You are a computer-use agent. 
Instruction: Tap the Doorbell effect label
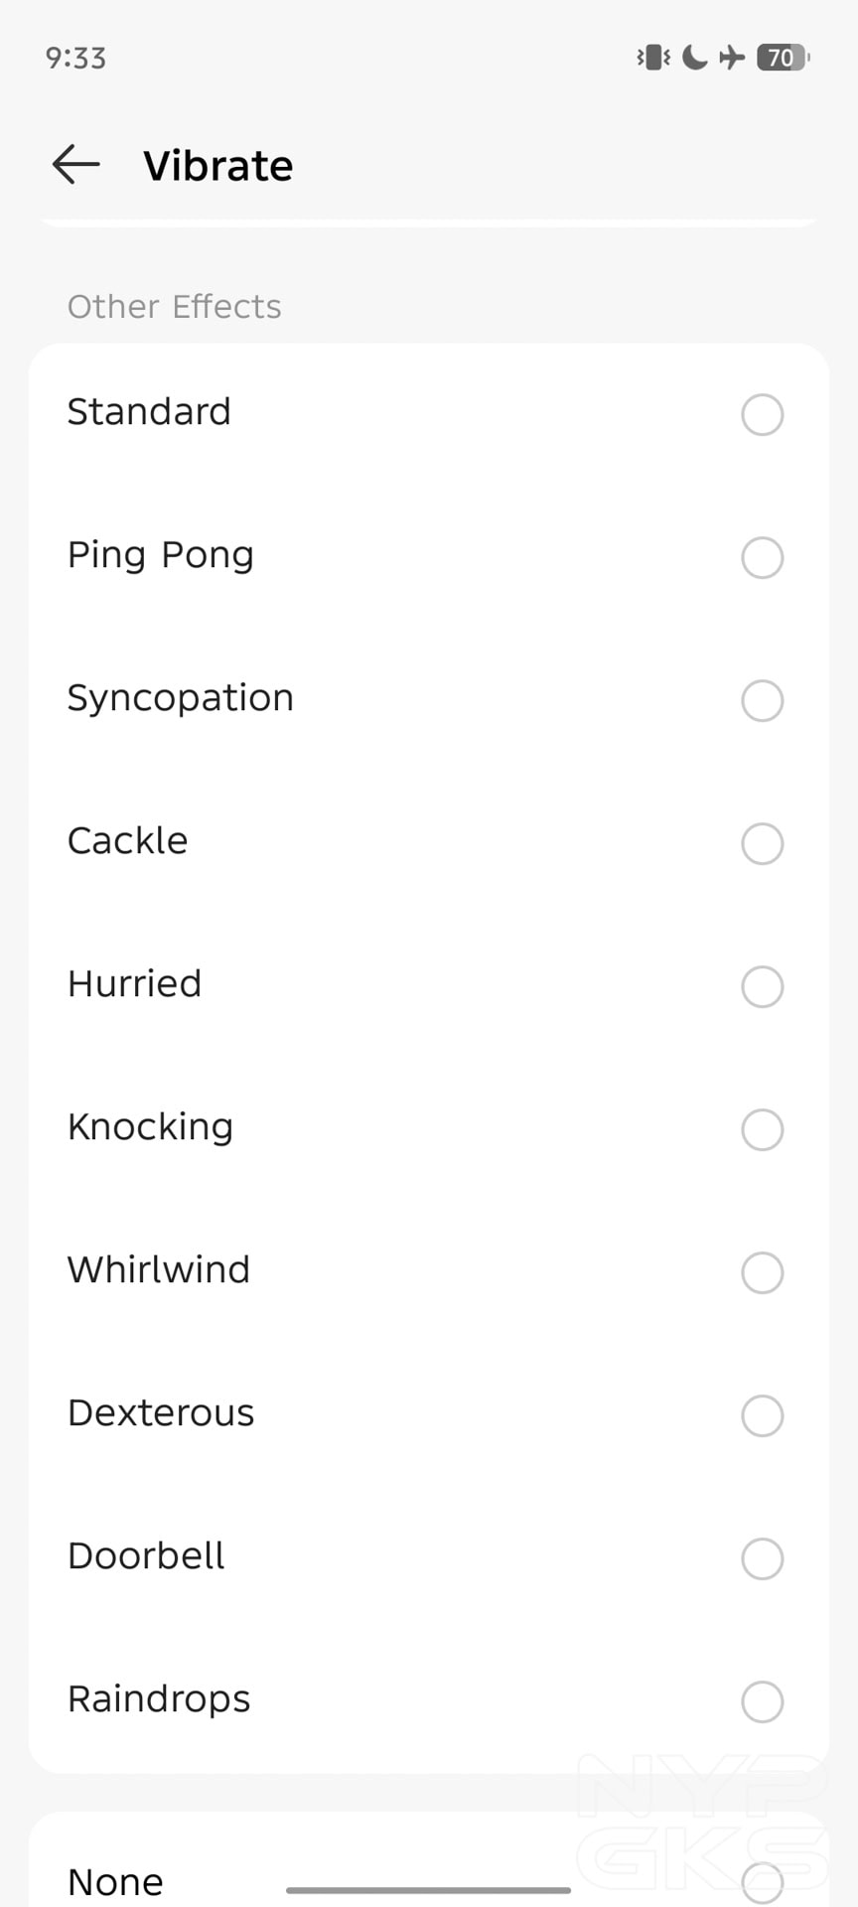click(146, 1556)
